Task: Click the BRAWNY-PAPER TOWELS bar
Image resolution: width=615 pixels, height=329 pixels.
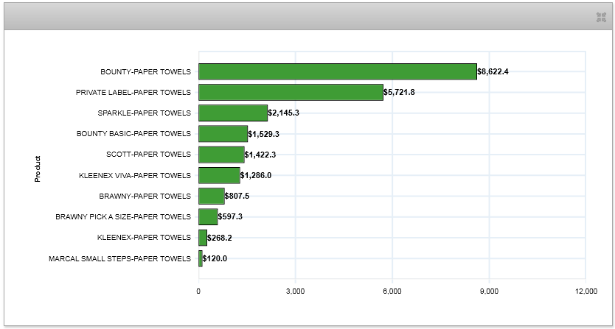Action: point(211,196)
